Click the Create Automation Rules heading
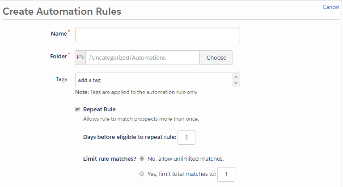Viewport: 343px width, 187px height. click(62, 11)
